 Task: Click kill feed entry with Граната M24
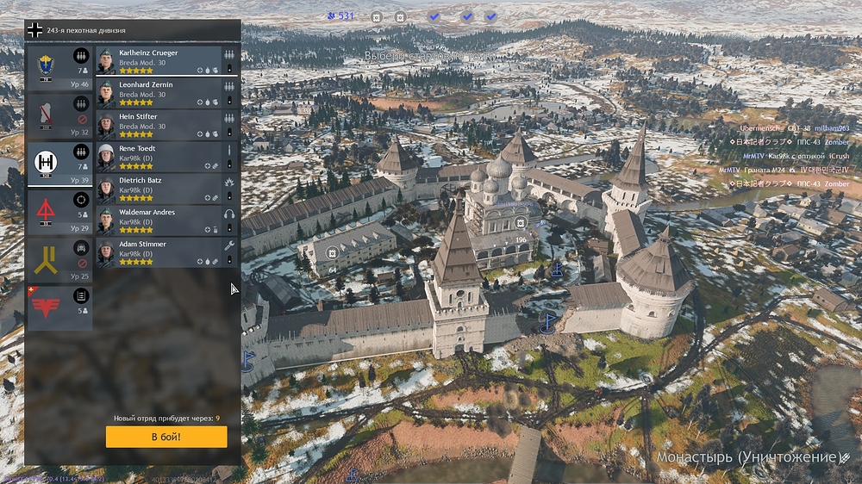[x=784, y=171]
